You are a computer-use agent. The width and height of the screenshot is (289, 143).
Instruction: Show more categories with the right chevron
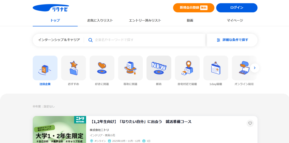click(x=255, y=68)
